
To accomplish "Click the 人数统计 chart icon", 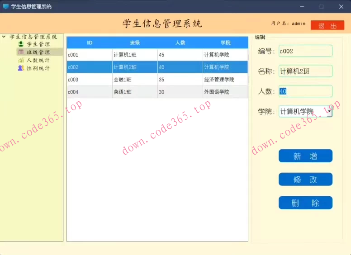I will click(21, 60).
